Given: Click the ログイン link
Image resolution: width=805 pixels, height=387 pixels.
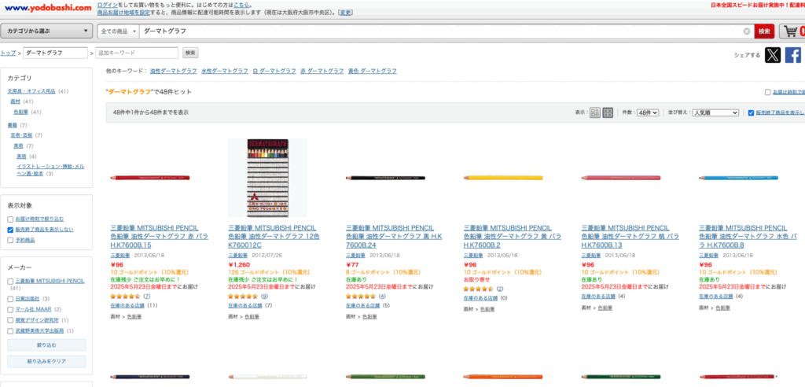Looking at the screenshot, I should (106, 5).
